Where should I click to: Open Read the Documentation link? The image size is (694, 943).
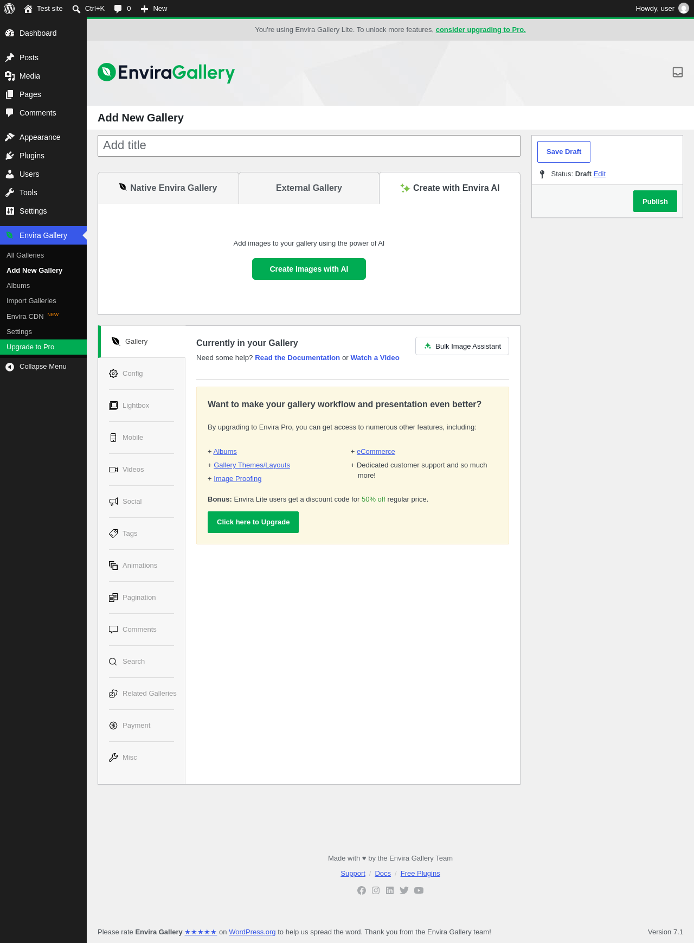[297, 358]
